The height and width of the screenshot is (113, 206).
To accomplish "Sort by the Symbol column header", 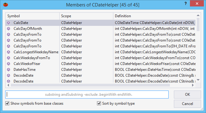I will [32, 16].
